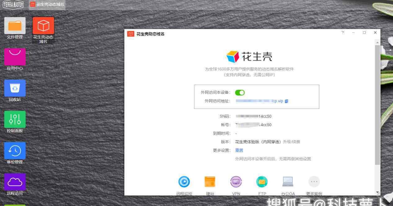Switch to the 花生壳动态域名 taskbar tab
393x206 pixels.
point(47,4)
